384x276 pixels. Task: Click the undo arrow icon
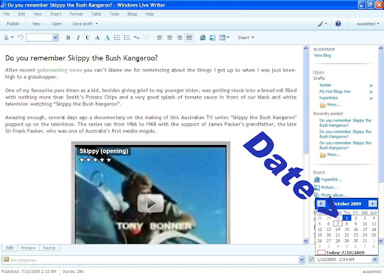point(20,37)
